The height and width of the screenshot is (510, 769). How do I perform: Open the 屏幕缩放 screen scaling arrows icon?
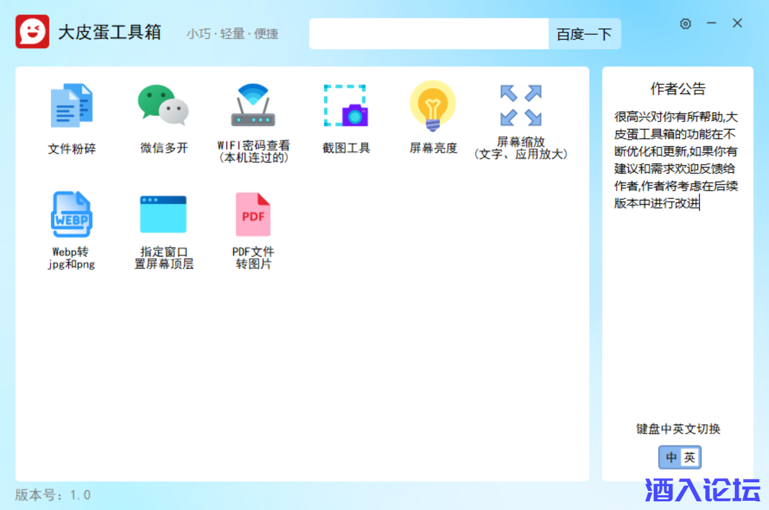click(521, 106)
